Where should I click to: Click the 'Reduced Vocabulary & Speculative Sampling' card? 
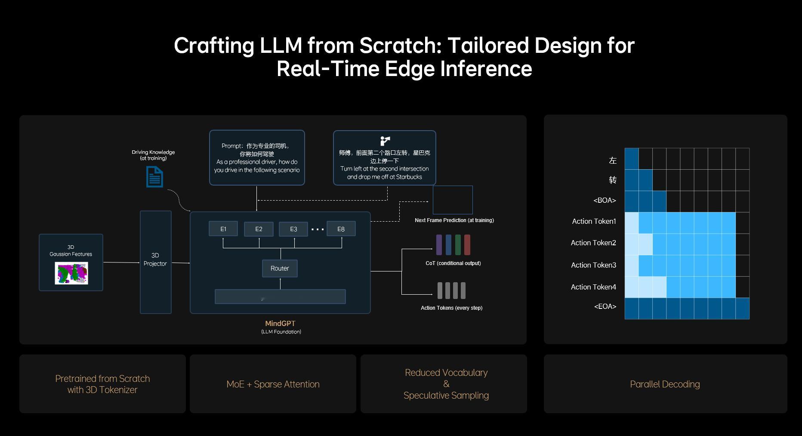pos(444,384)
